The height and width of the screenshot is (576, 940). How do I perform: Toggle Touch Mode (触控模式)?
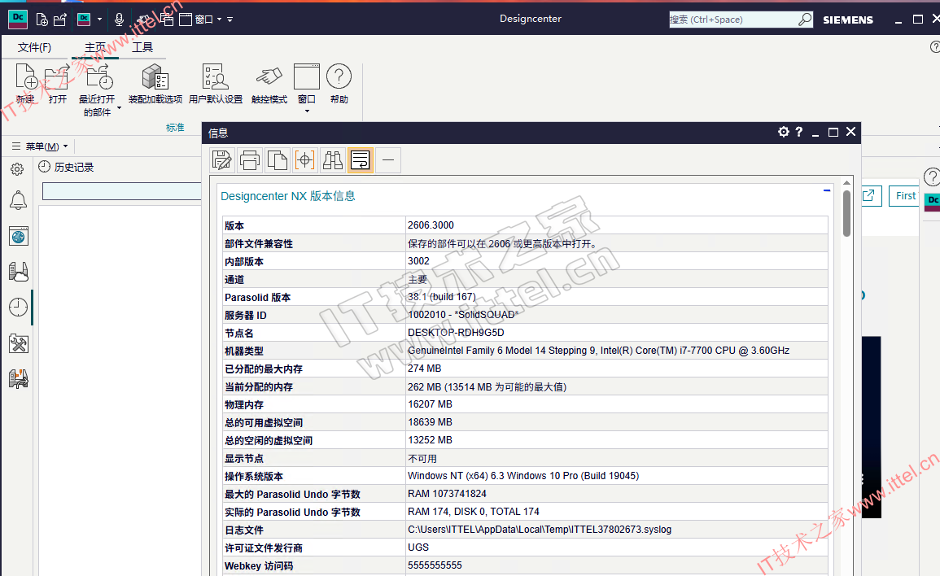coord(269,83)
